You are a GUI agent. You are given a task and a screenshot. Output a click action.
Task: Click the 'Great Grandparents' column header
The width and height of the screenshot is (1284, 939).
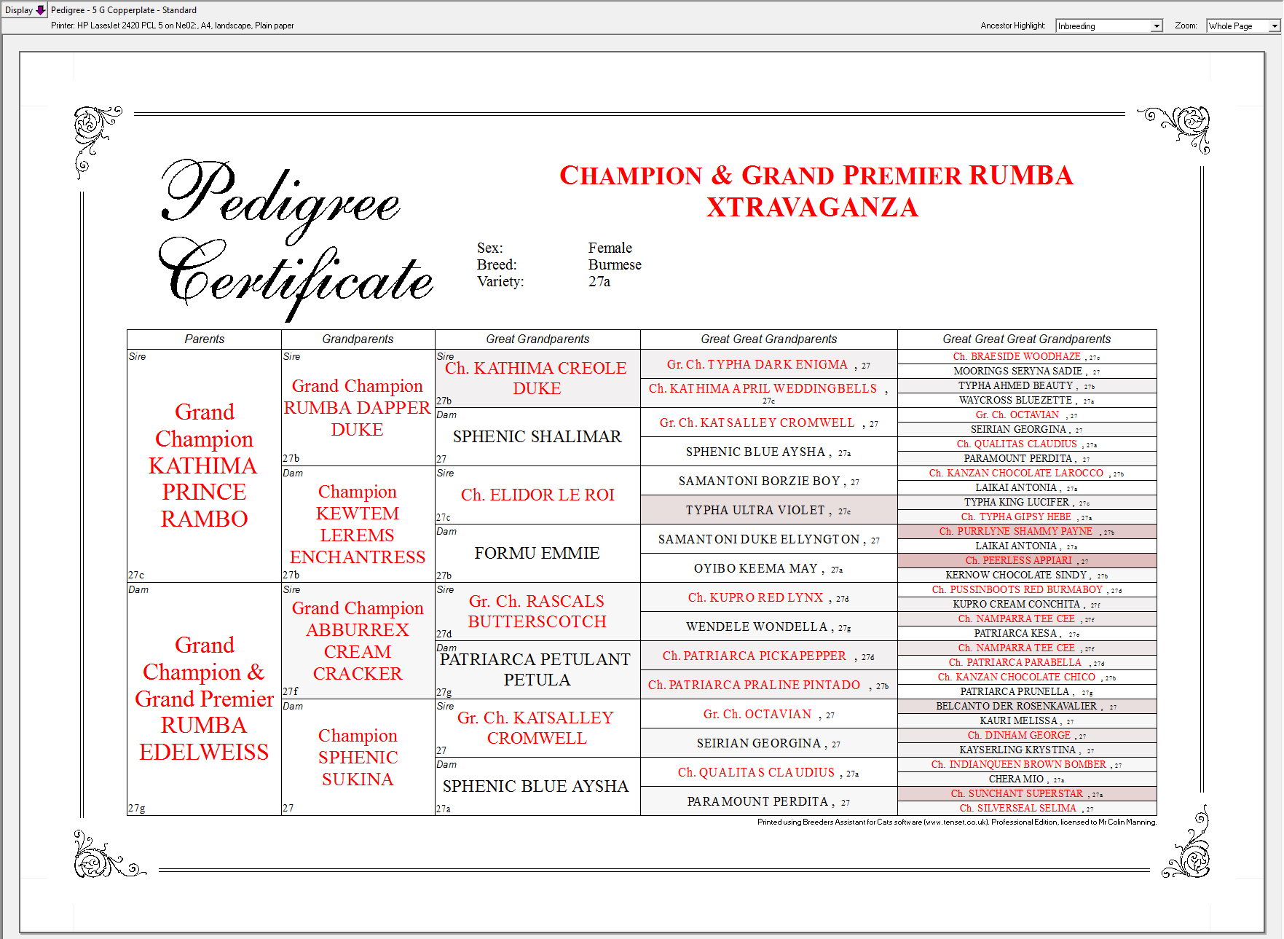click(537, 339)
